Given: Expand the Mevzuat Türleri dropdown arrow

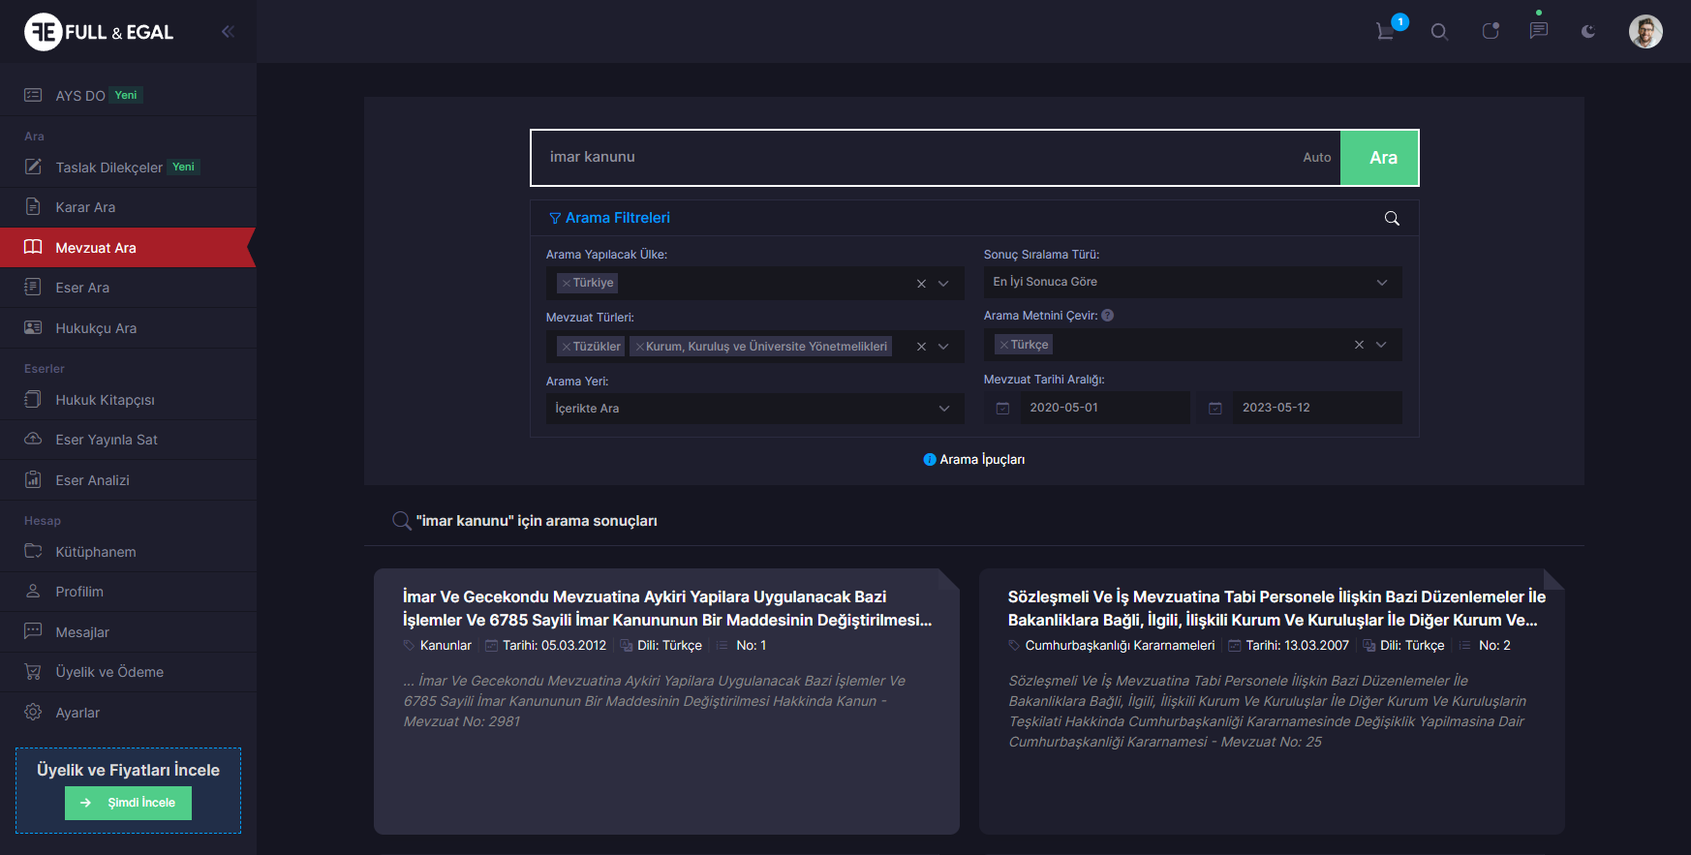Looking at the screenshot, I should click(943, 347).
